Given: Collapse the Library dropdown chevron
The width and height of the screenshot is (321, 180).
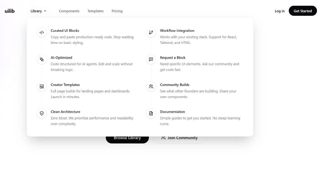Looking at the screenshot, I should click(x=45, y=11).
